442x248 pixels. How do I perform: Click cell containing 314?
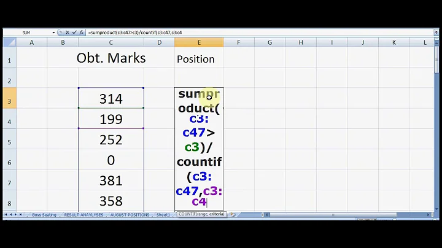pyautogui.click(x=111, y=98)
